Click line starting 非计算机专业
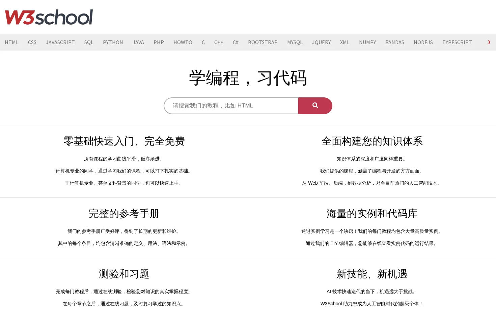 tap(124, 183)
